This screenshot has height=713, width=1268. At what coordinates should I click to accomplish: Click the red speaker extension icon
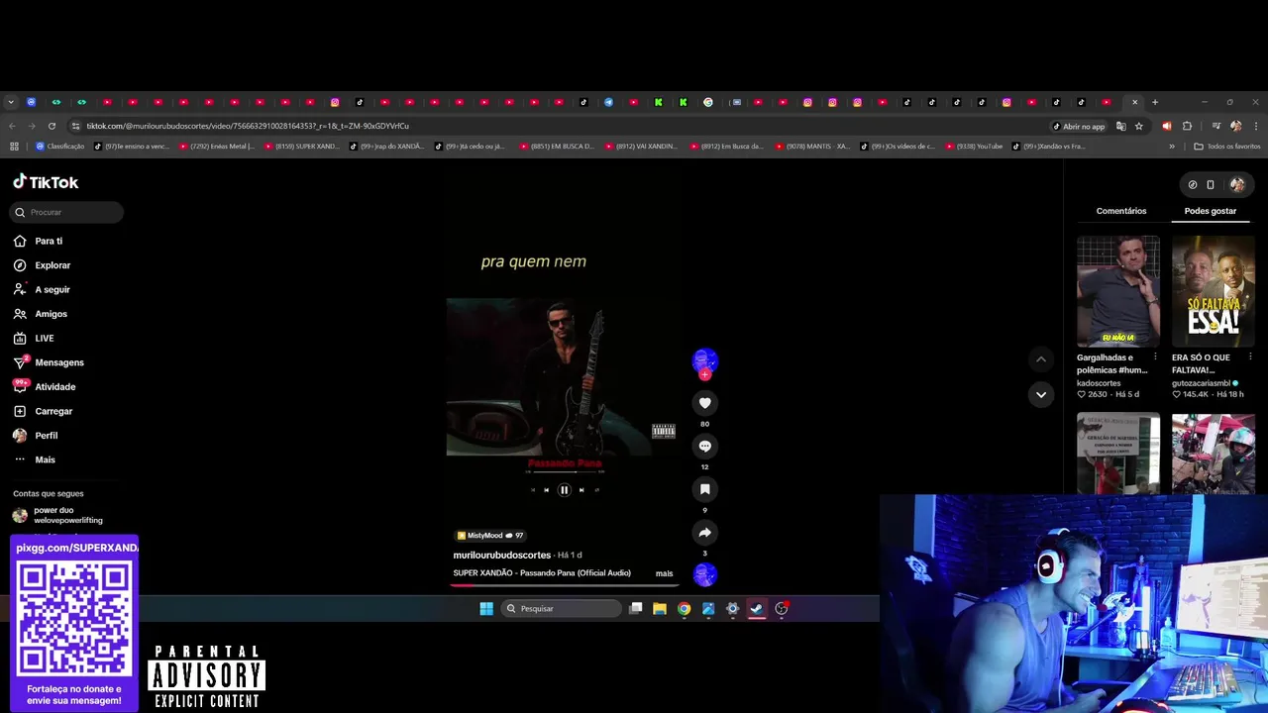pyautogui.click(x=1166, y=126)
